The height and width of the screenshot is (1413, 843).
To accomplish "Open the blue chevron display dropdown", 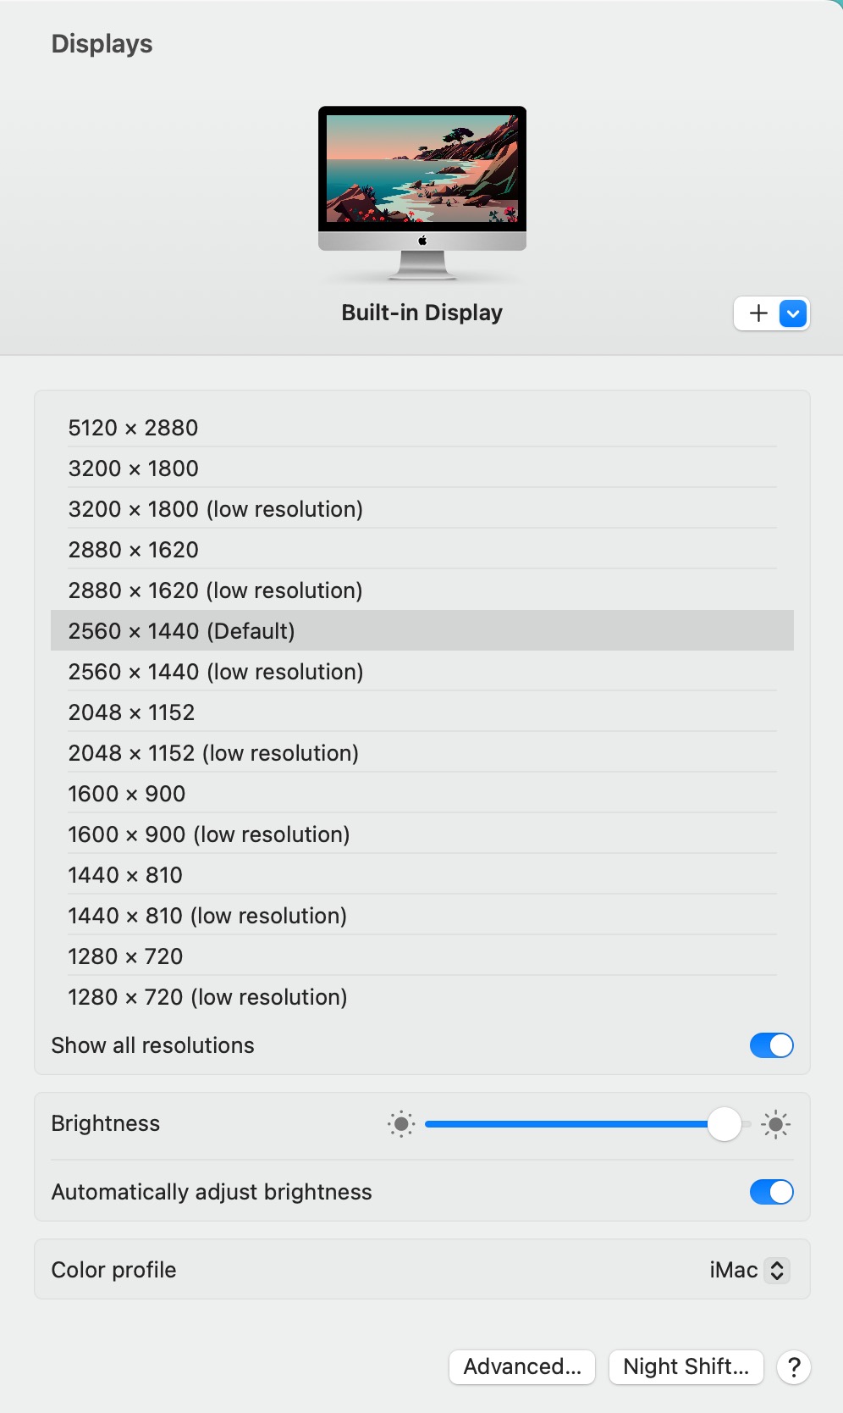I will click(x=793, y=313).
